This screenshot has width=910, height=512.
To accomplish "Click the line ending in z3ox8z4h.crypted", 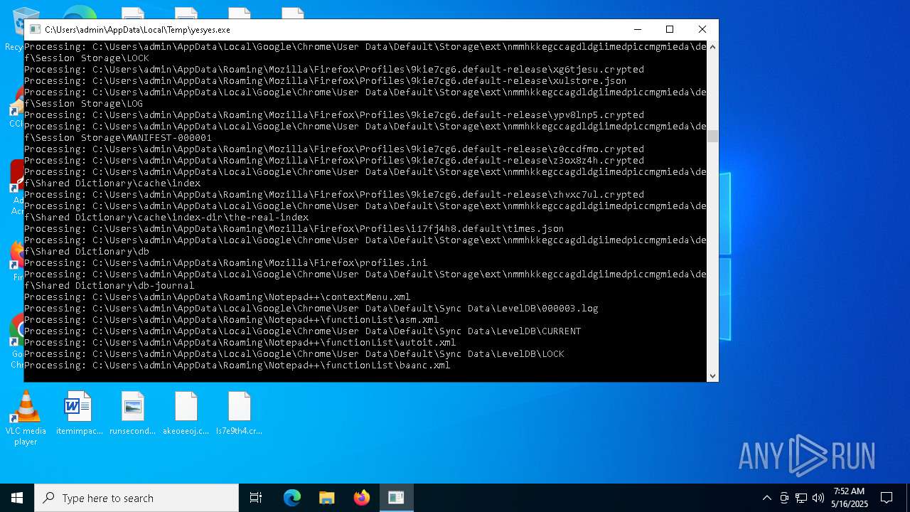I will [x=334, y=161].
